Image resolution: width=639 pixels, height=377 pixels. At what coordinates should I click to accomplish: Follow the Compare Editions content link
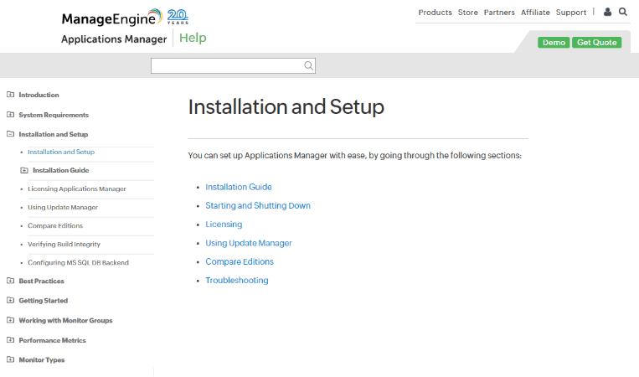[x=240, y=261]
